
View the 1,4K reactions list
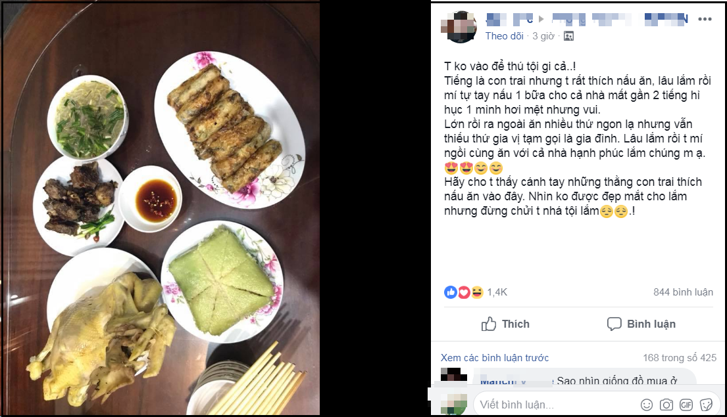[497, 292]
